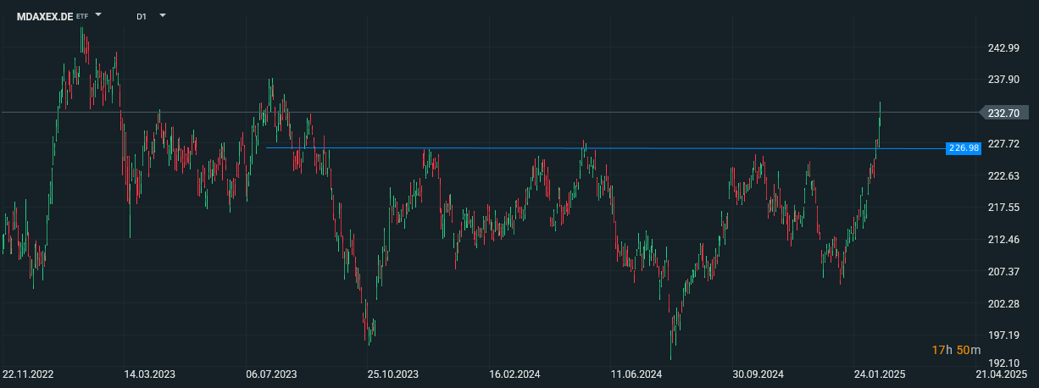
Task: Click the 212.46 price axis label
Action: (1003, 240)
